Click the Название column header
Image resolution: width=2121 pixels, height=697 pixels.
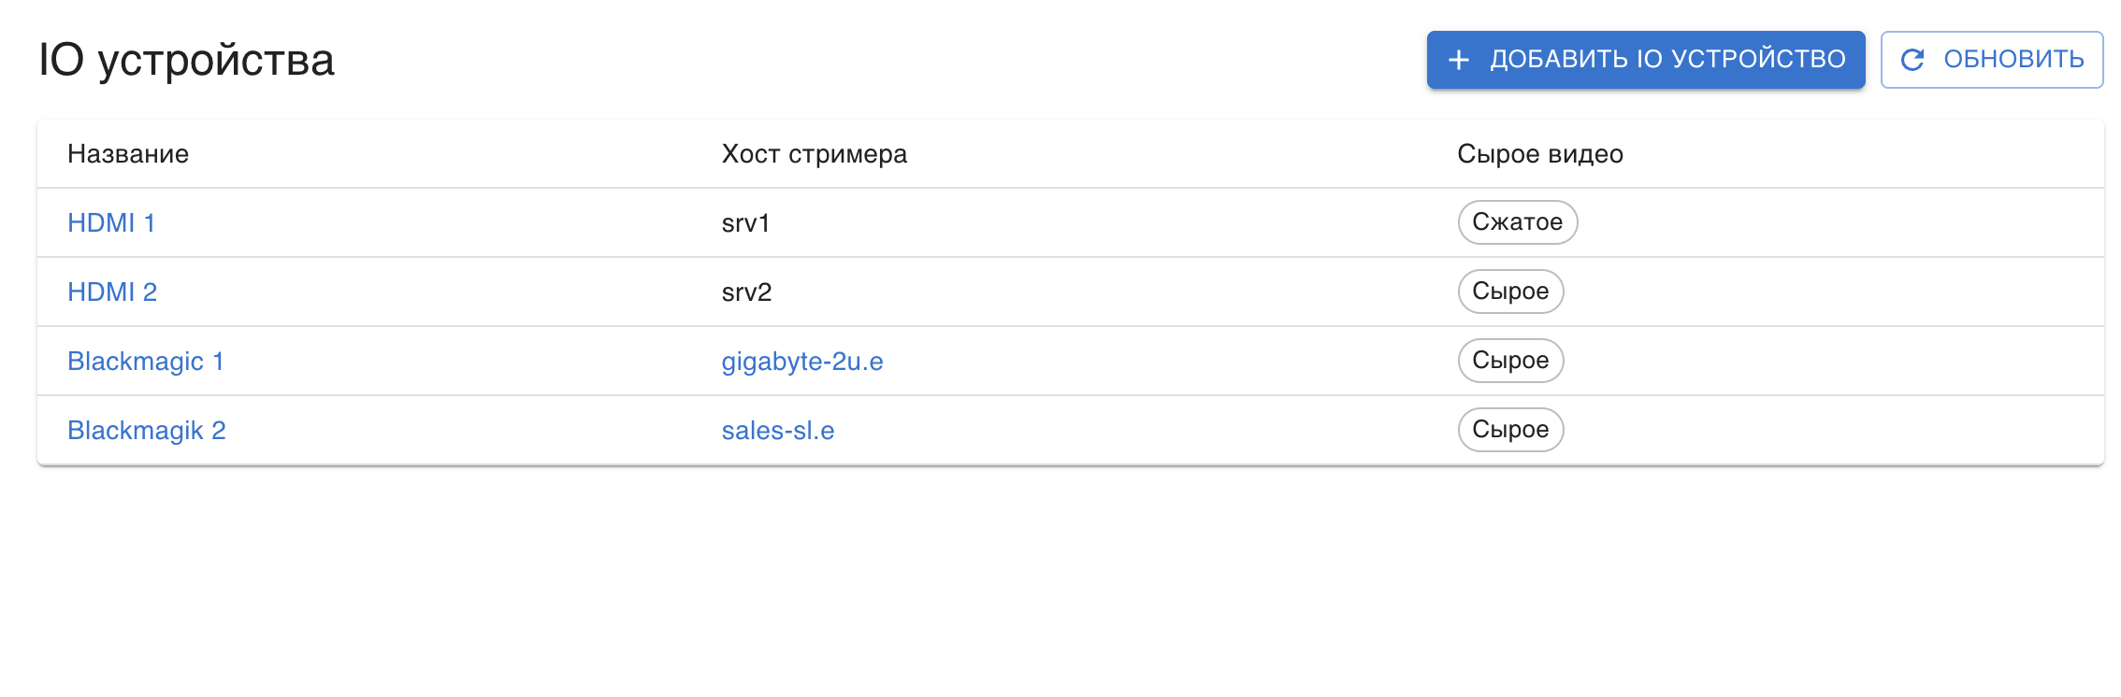click(127, 153)
